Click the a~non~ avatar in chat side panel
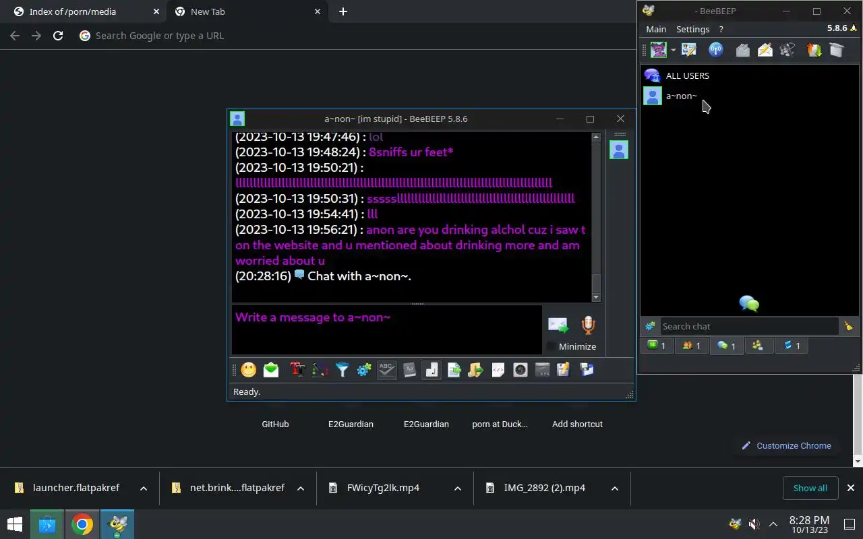 pyautogui.click(x=619, y=150)
